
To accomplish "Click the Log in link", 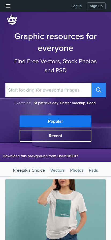I will [76, 6].
